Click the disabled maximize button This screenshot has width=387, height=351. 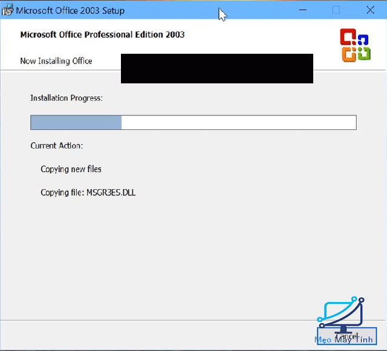coord(336,10)
